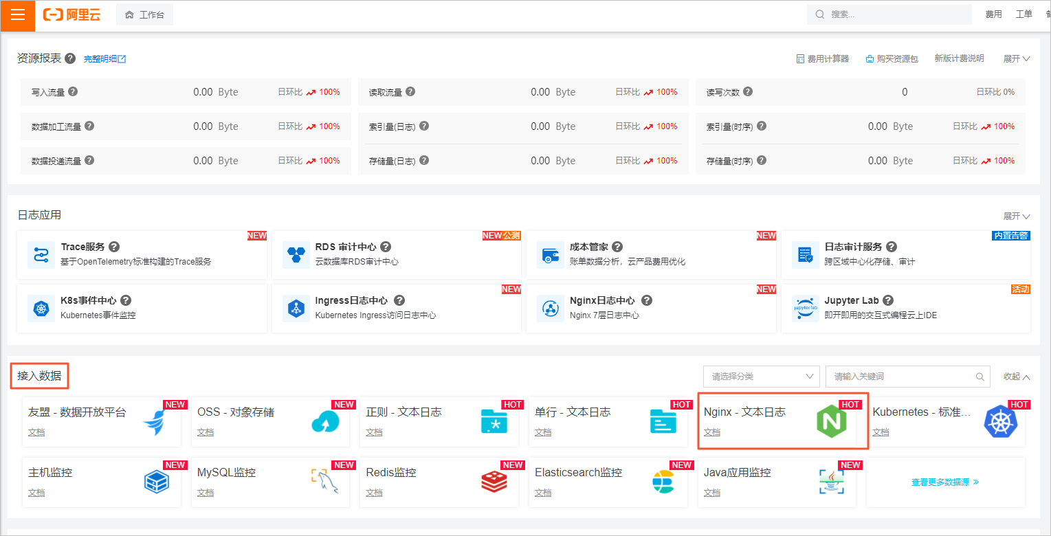
Task: Click the help icon next to Nginx日志中心
Action: point(646,300)
